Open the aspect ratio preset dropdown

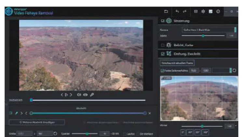(x=222, y=71)
